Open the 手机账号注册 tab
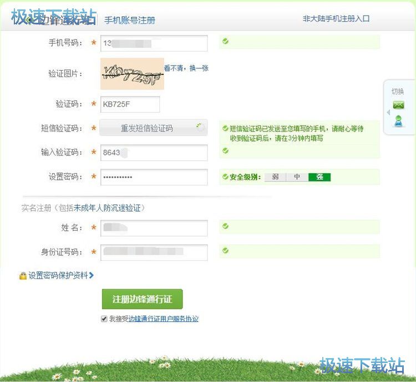Viewport: 416px width, 382px height. click(x=130, y=21)
